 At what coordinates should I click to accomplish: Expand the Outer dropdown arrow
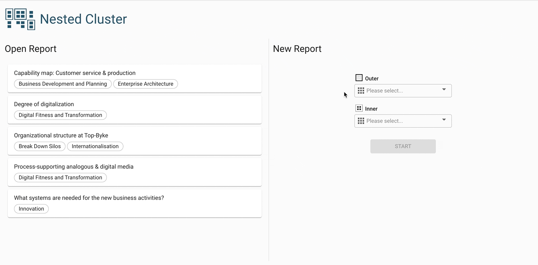(x=444, y=90)
